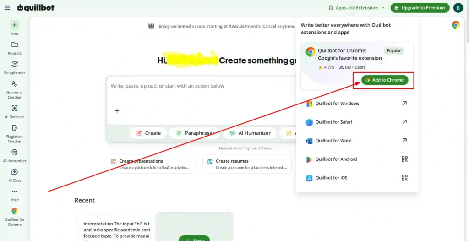Click Upgrade to Premium button
The width and height of the screenshot is (469, 241).
point(420,8)
